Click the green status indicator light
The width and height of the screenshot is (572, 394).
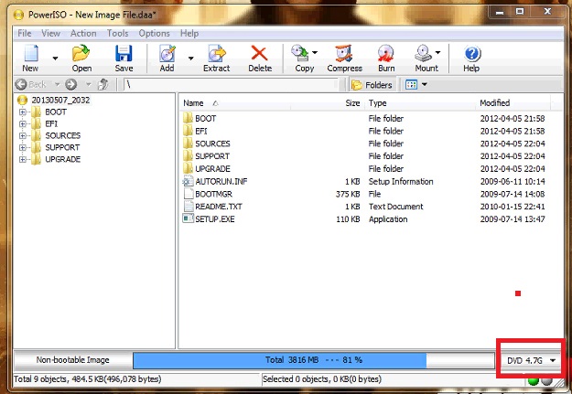tap(534, 381)
